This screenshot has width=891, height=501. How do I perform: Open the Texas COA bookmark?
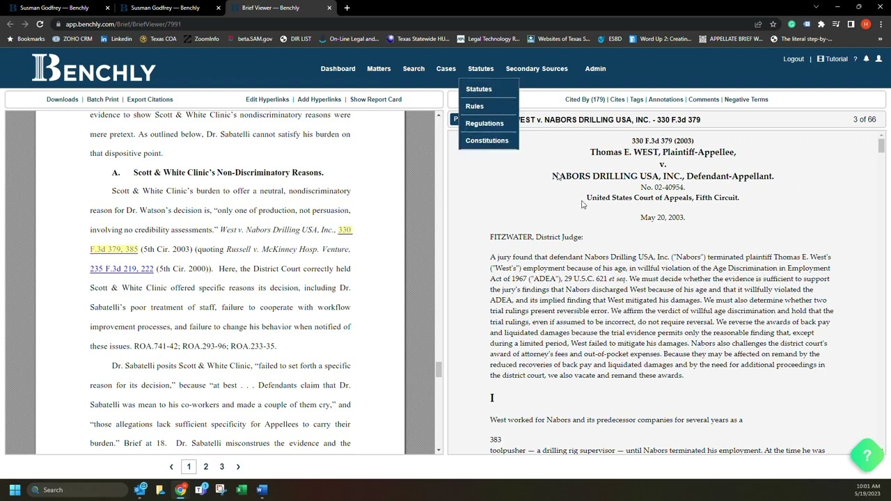[159, 39]
